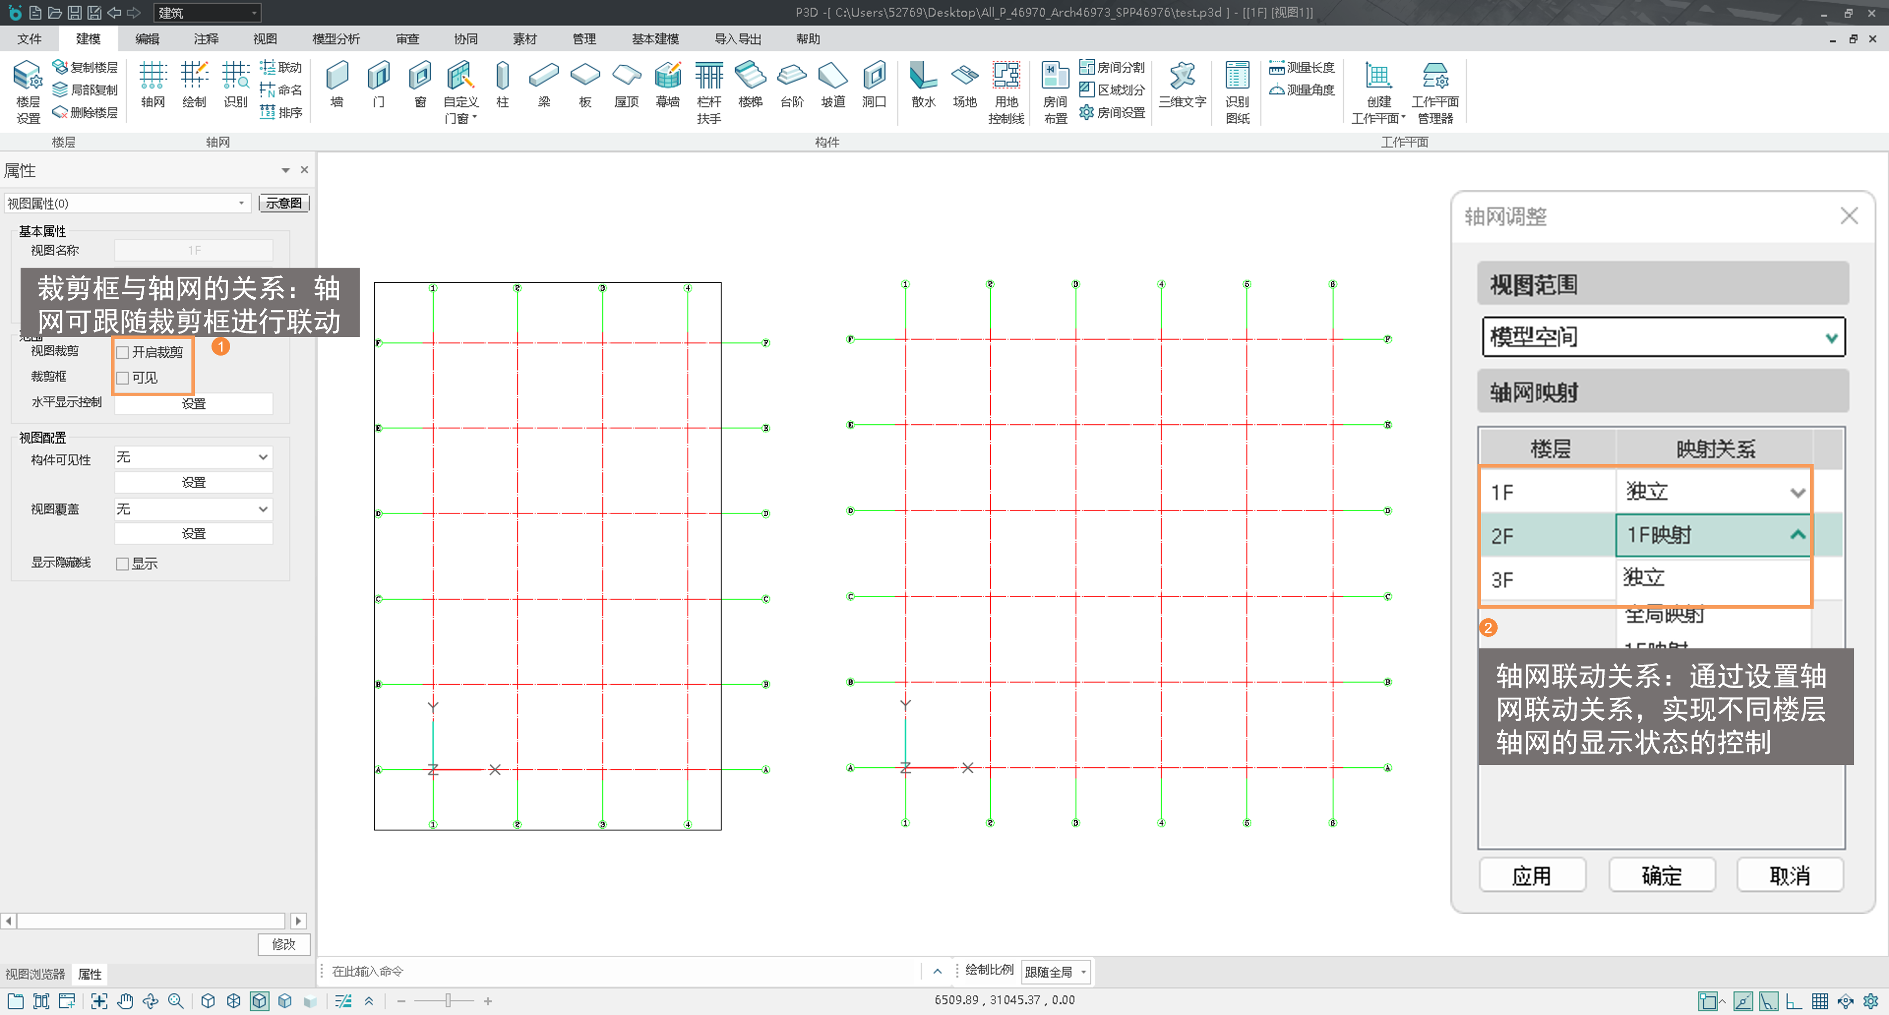Check the 显示隐藏线 显示 checkbox

coord(123,563)
